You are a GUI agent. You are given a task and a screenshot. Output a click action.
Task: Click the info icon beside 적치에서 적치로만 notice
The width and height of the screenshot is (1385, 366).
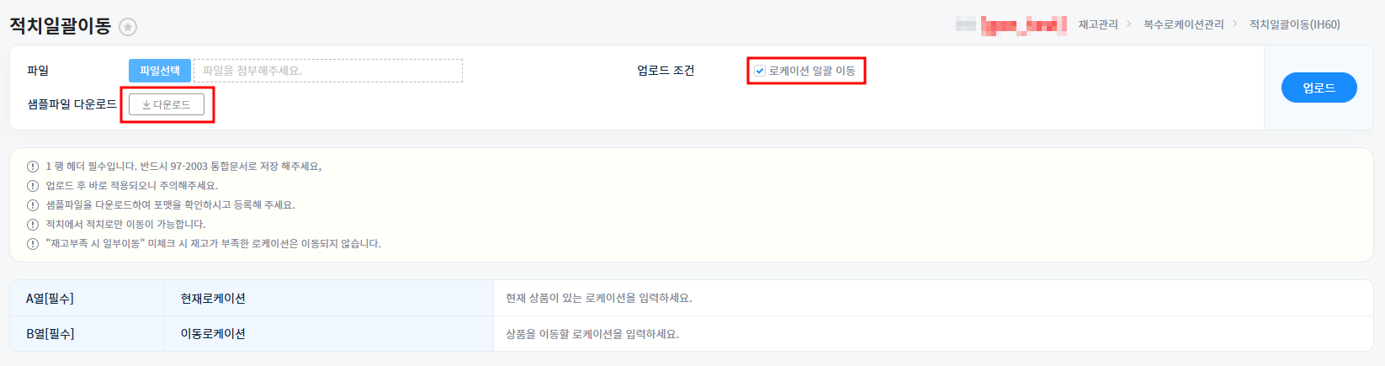pos(33,225)
